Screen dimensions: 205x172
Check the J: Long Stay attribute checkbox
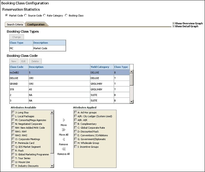click(x=13, y=112)
